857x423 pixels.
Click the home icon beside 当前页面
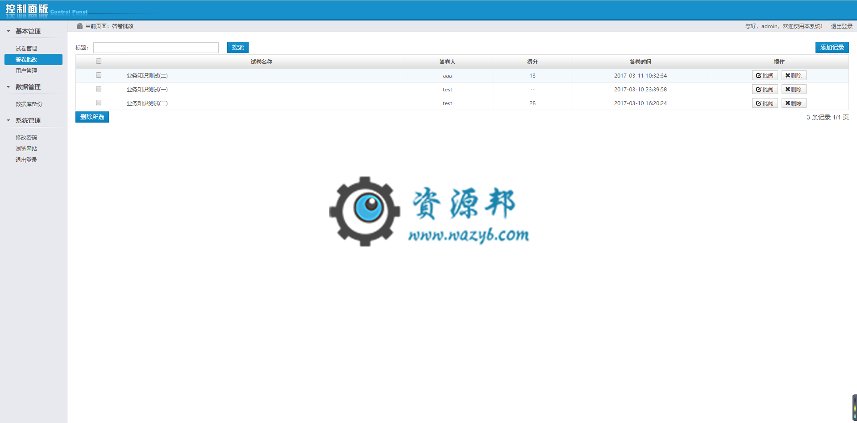[79, 26]
